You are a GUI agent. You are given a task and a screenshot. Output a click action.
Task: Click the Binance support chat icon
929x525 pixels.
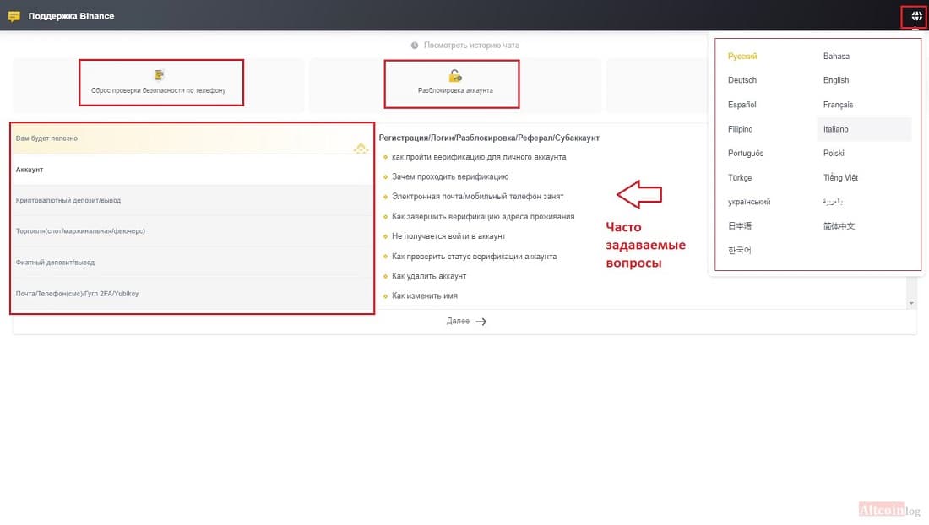click(x=14, y=16)
